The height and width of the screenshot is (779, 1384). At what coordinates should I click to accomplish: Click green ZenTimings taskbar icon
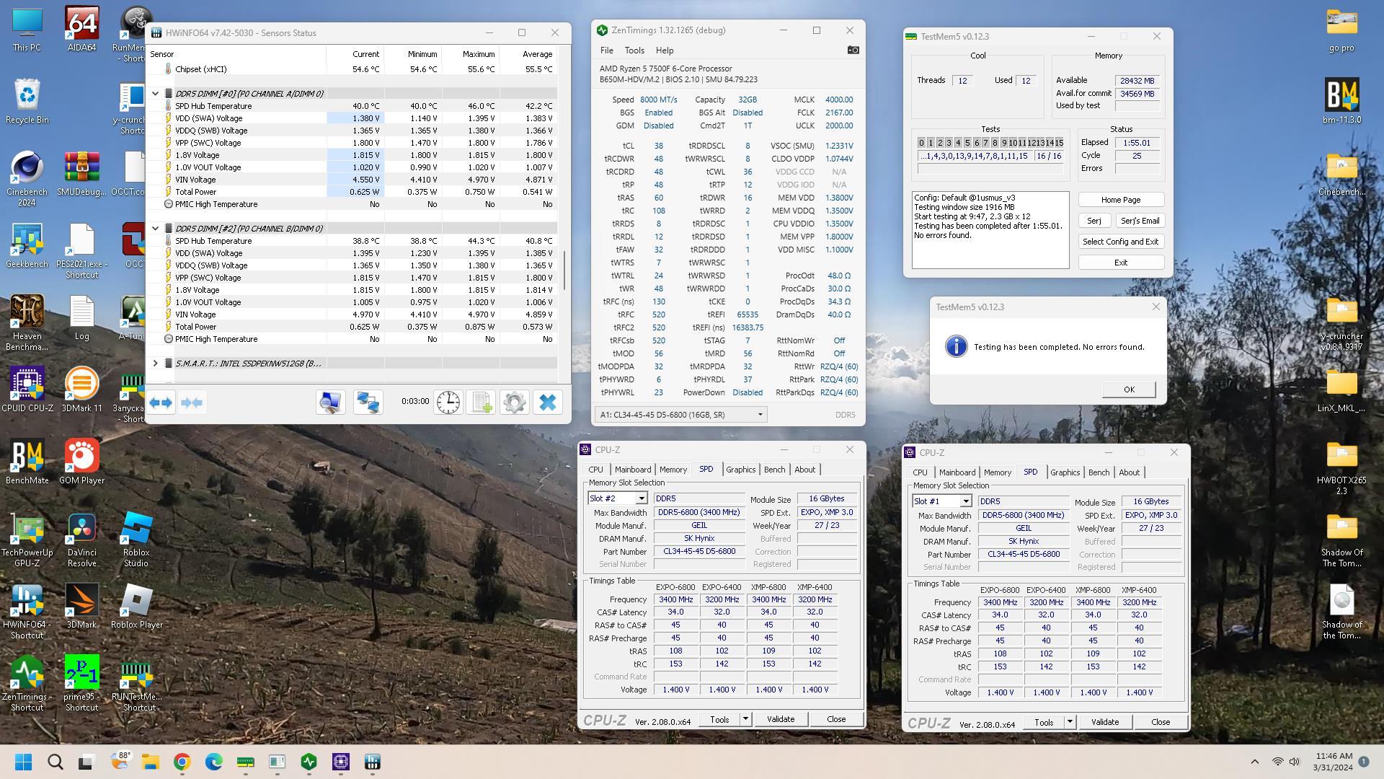pos(309,762)
